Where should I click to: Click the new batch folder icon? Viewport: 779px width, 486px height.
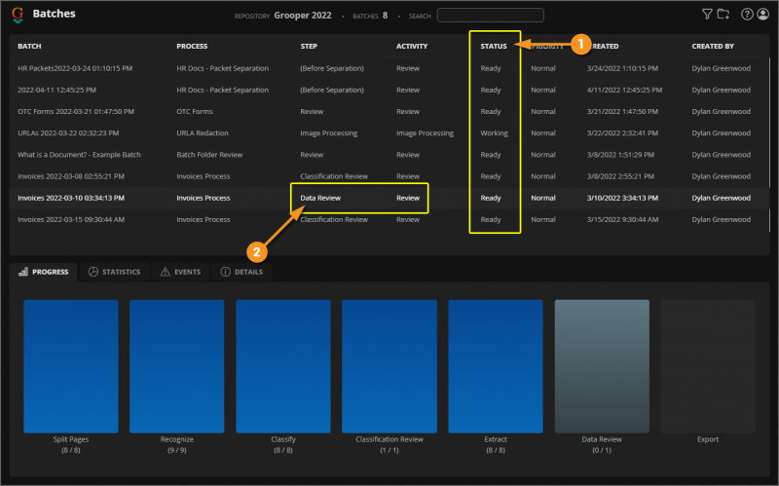click(x=723, y=15)
